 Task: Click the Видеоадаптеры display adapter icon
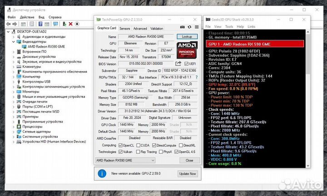coord(19,42)
